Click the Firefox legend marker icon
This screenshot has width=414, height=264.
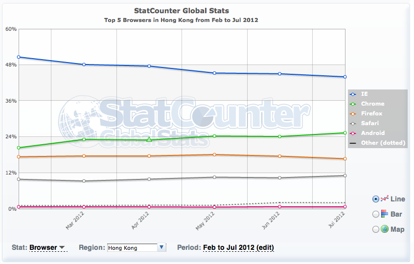353,113
